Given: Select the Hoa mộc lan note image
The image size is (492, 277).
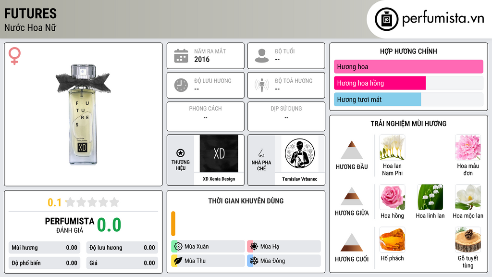Looking at the screenshot, I should pos(468,197).
